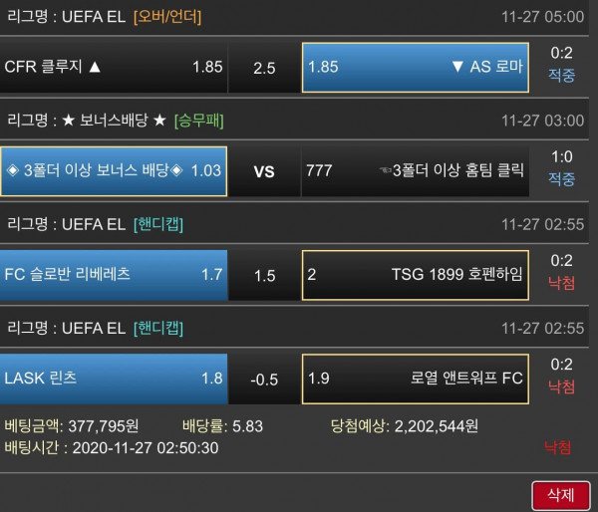Click the -0.5 handicap value
Screen dimensions: 598x512
(x=264, y=380)
